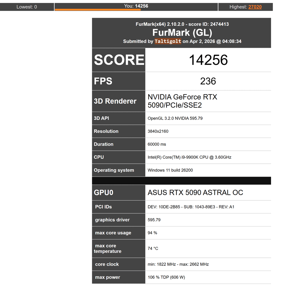The image size is (287, 287).
Task: Click the ASUS RTX 5090 ASTRAL OC name
Action: point(195,192)
